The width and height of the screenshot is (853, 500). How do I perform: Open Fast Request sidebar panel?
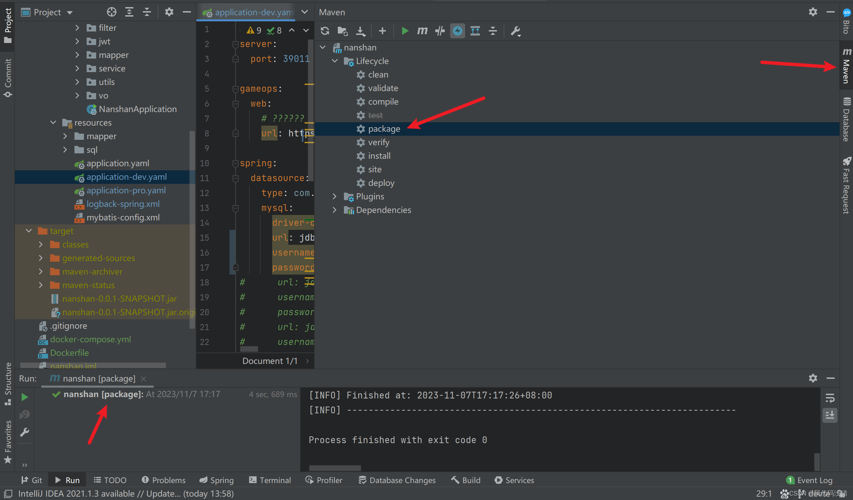point(846,185)
